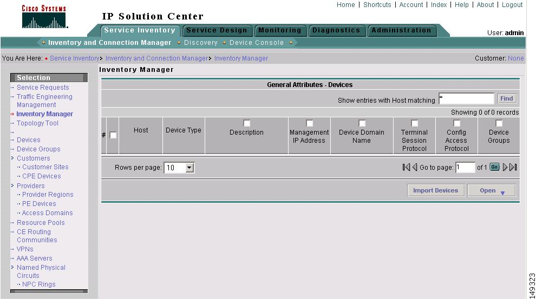Select the Discovery submenu item
The width and height of the screenshot is (536, 299).
pyautogui.click(x=201, y=43)
